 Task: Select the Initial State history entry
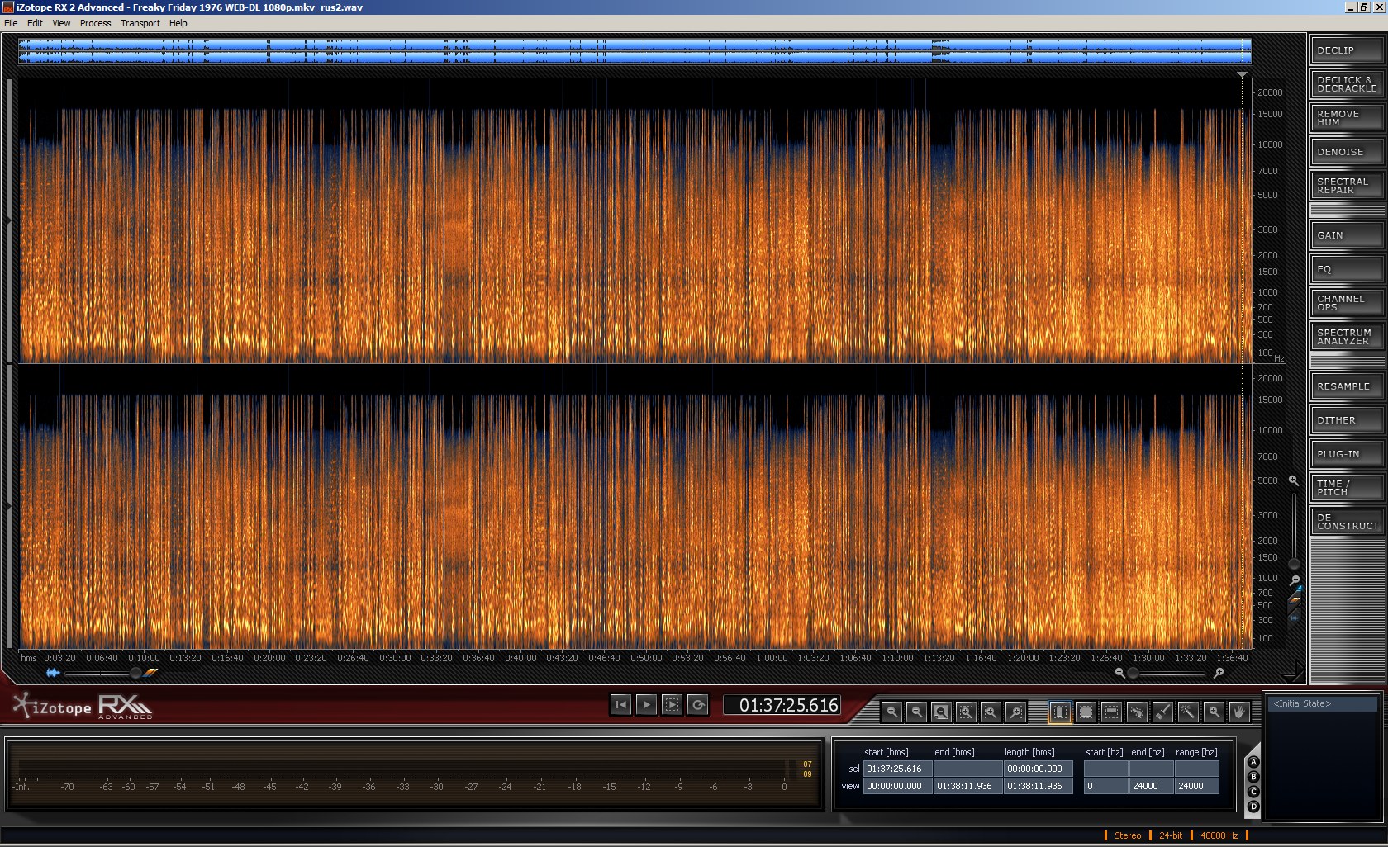1322,703
